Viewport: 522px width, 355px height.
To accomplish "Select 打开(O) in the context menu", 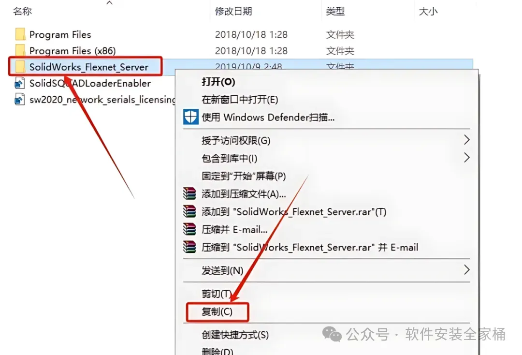I will [x=218, y=82].
